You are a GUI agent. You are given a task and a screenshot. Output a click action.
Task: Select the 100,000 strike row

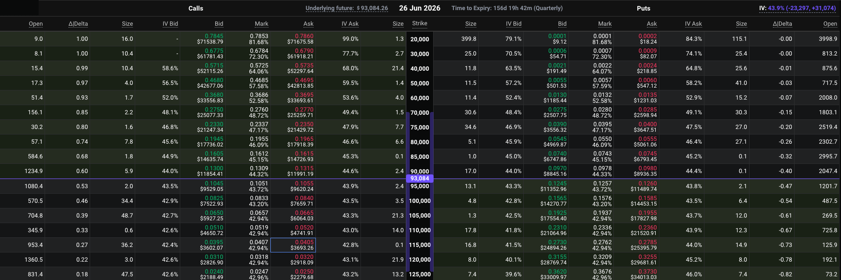(420, 201)
